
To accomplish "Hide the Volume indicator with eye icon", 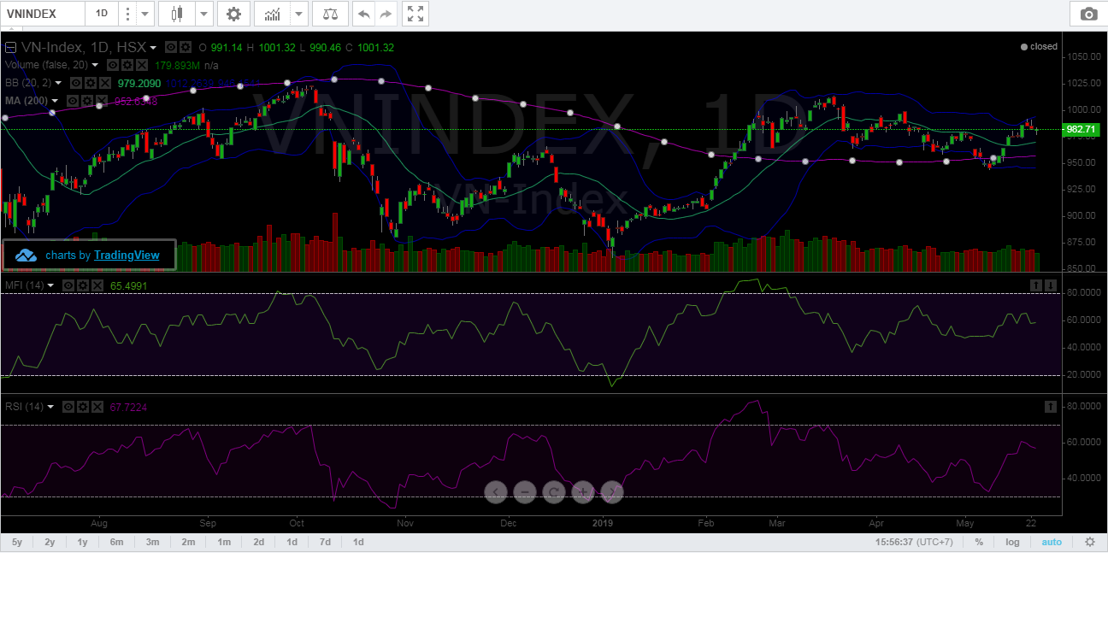I will click(113, 65).
